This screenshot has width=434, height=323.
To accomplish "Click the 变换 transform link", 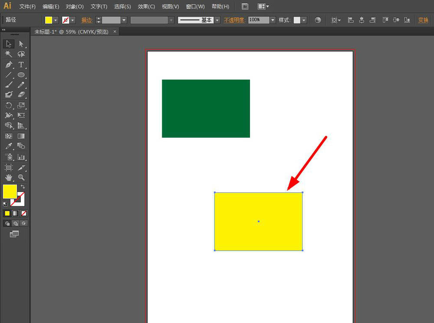I will click(x=423, y=20).
